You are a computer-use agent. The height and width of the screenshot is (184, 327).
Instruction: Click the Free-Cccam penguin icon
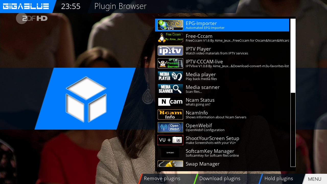(170, 38)
